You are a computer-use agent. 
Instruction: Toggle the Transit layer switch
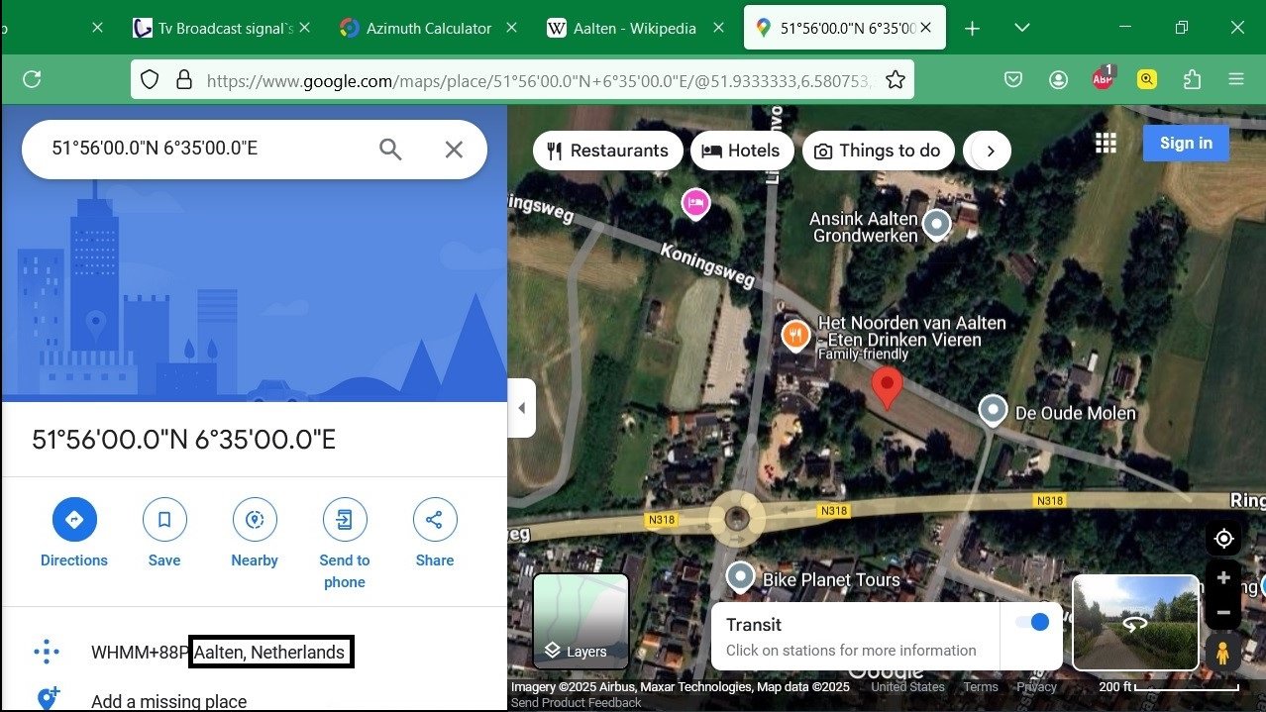pos(1030,623)
